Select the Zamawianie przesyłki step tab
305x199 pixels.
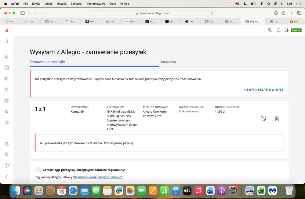pyautogui.click(x=47, y=62)
